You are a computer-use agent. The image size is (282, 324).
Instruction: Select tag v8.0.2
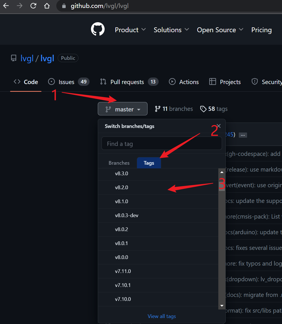158,229
